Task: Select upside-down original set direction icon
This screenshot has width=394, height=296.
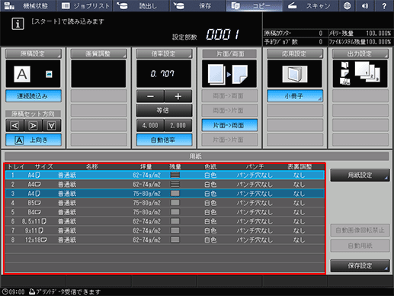Action: tap(52, 125)
